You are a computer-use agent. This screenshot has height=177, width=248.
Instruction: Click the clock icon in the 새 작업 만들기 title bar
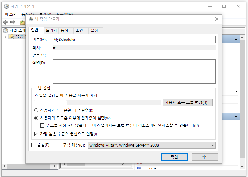coord(30,19)
